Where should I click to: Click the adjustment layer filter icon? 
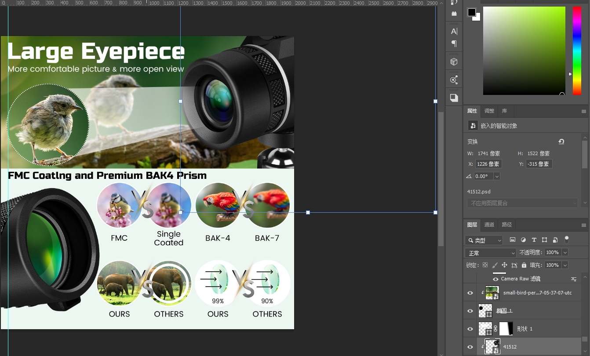523,240
